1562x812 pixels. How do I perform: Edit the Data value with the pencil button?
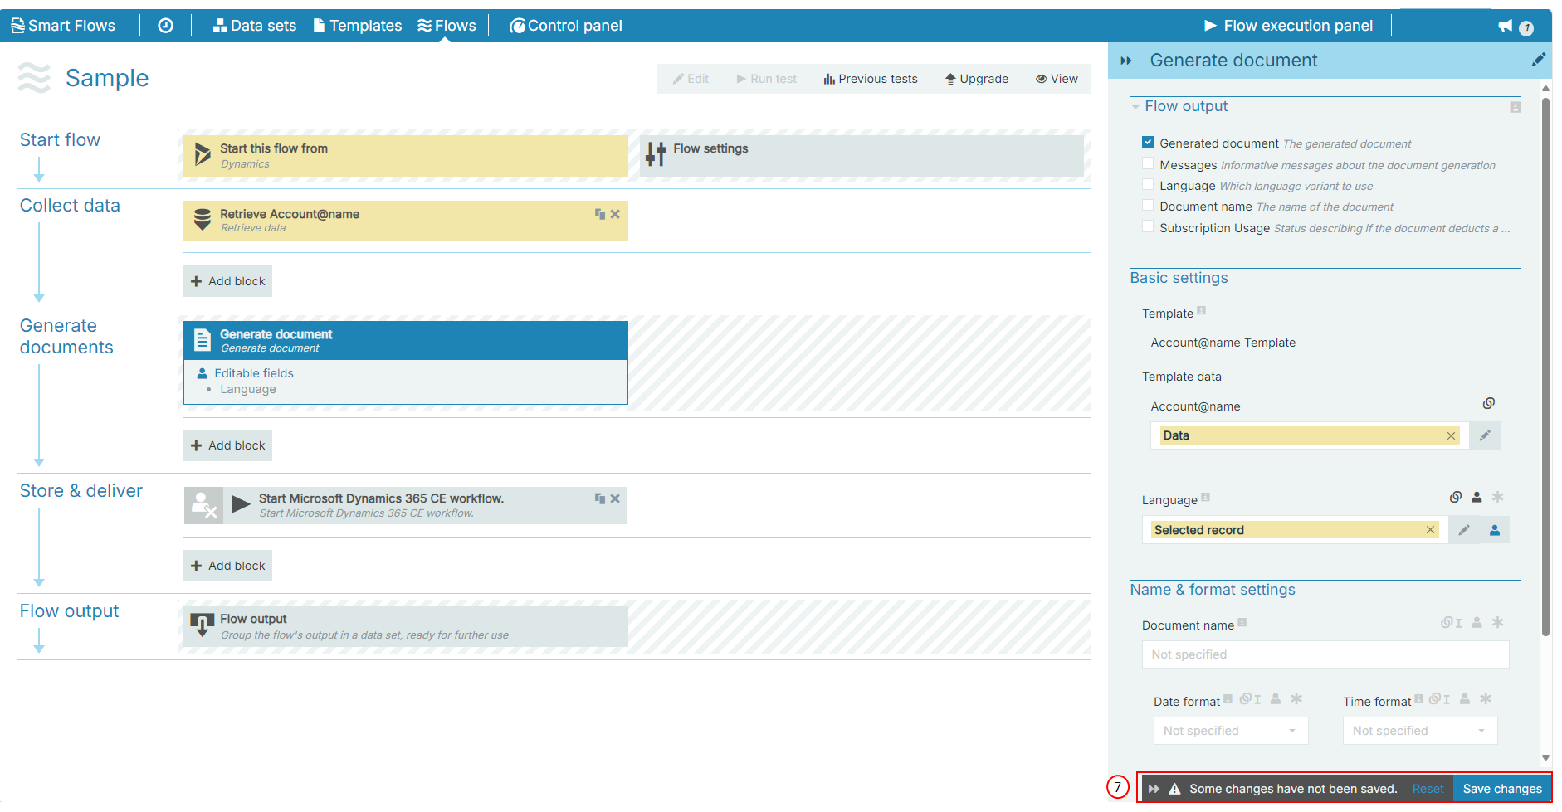click(x=1485, y=435)
